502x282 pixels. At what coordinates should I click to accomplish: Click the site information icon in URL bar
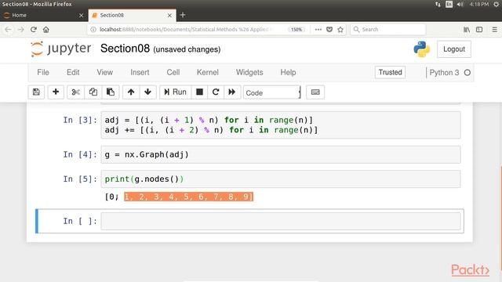point(93,30)
